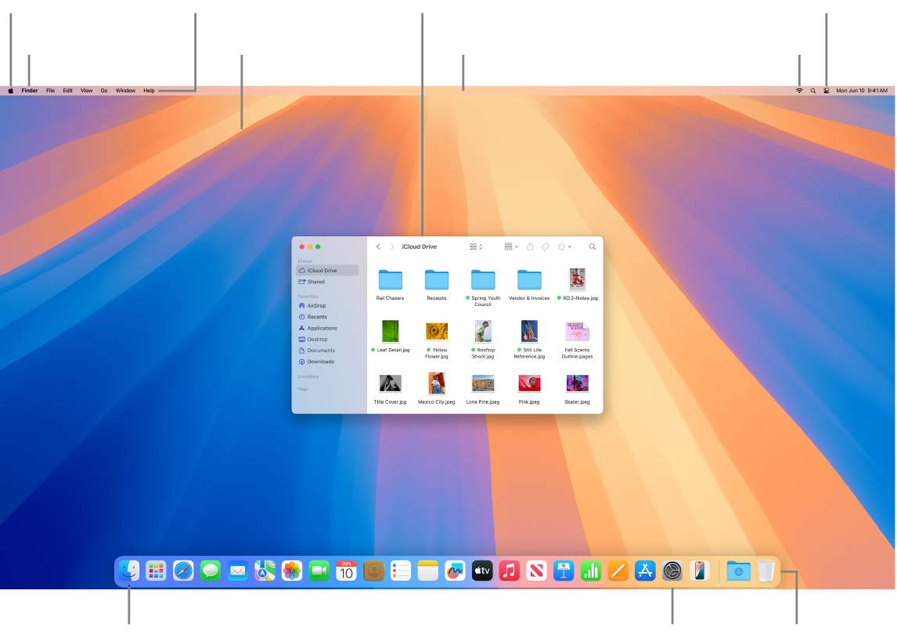This screenshot has height=641, width=897.
Task: Open Launchpad from the Dock
Action: pyautogui.click(x=156, y=571)
